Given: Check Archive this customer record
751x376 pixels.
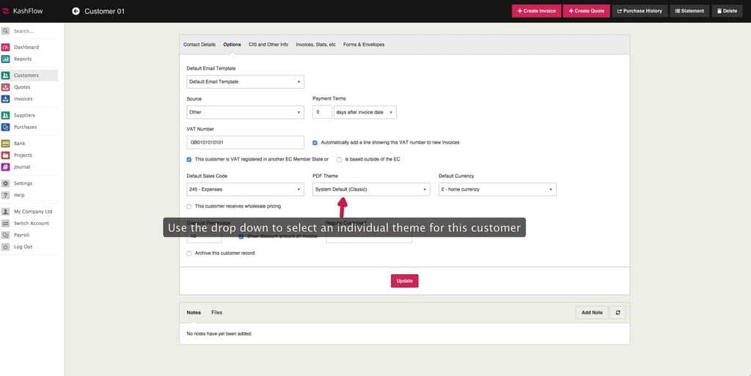Looking at the screenshot, I should (189, 254).
